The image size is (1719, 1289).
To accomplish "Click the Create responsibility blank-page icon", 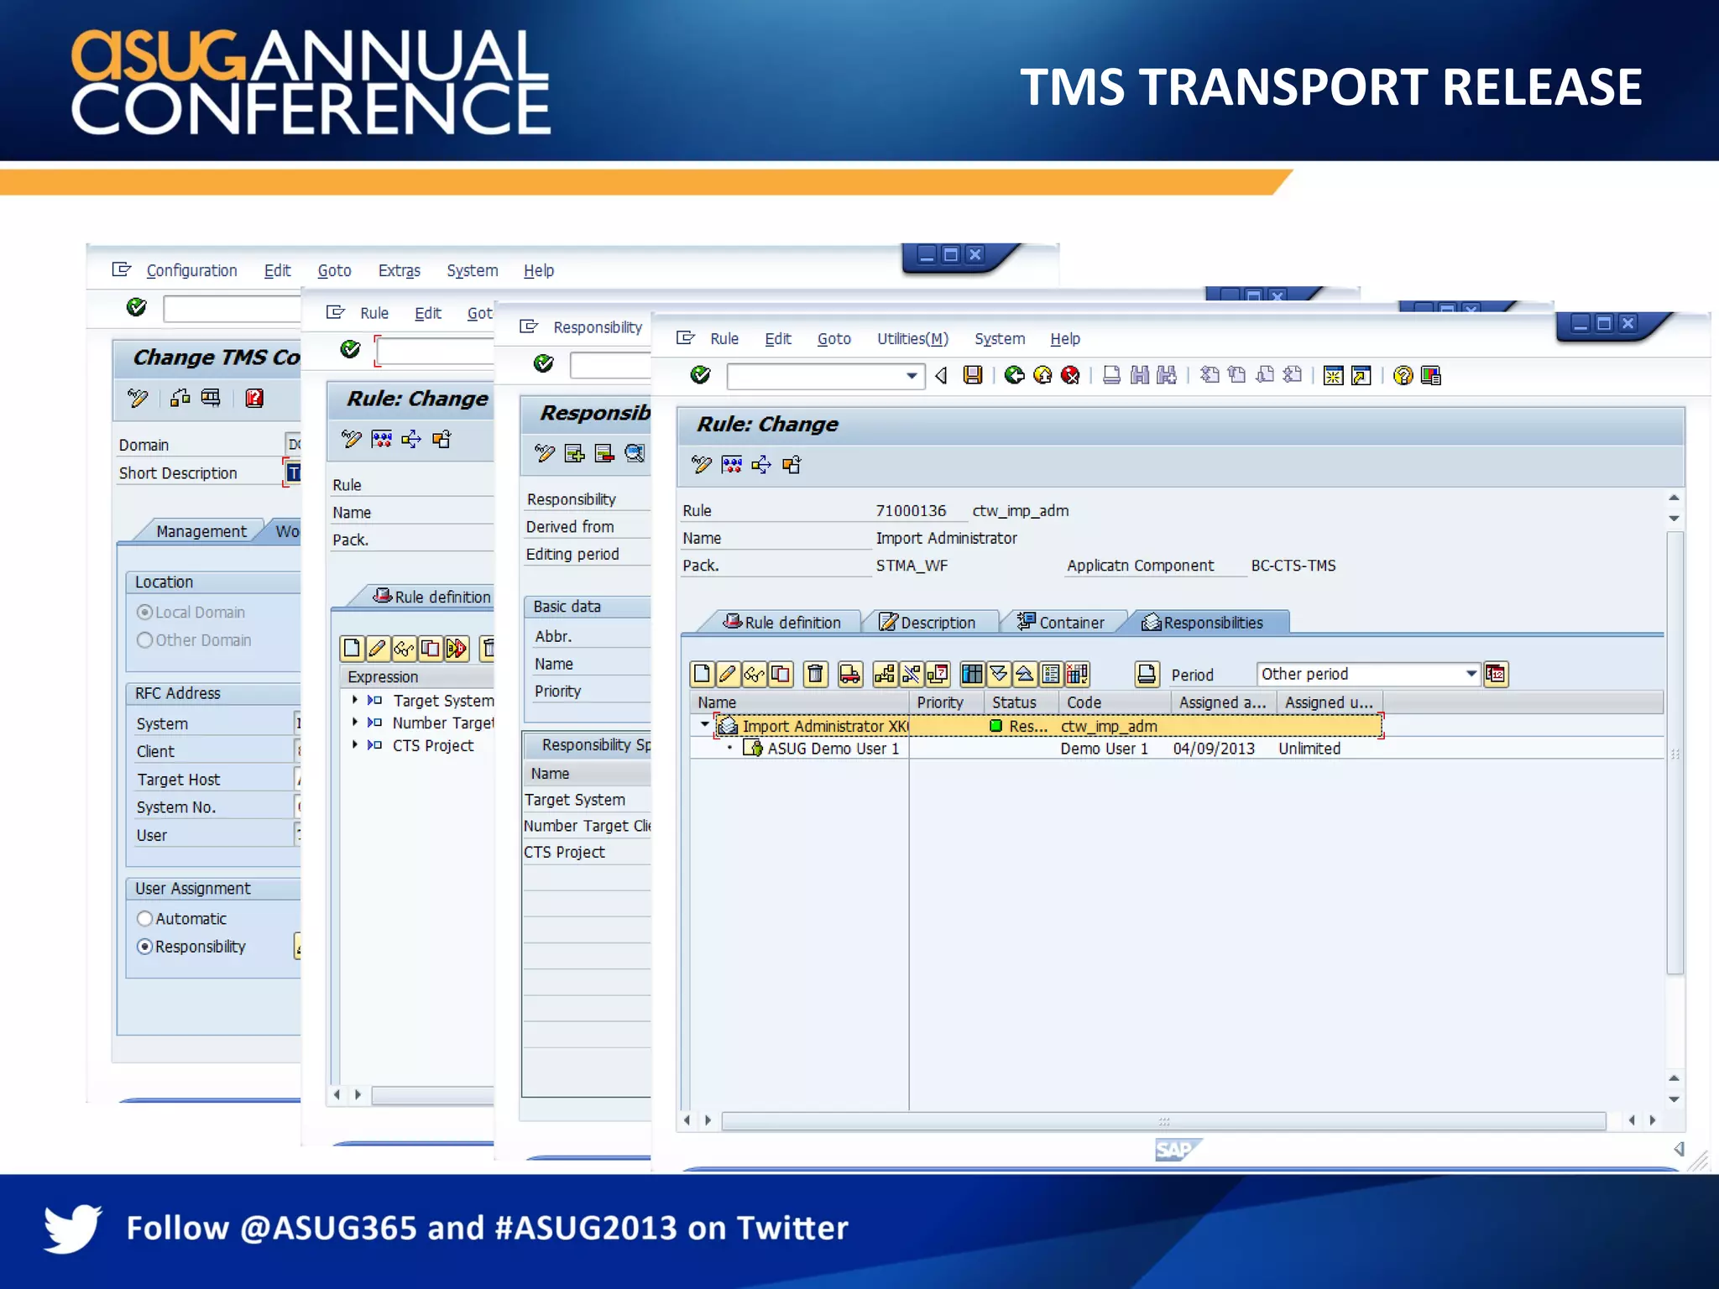I will (x=703, y=674).
